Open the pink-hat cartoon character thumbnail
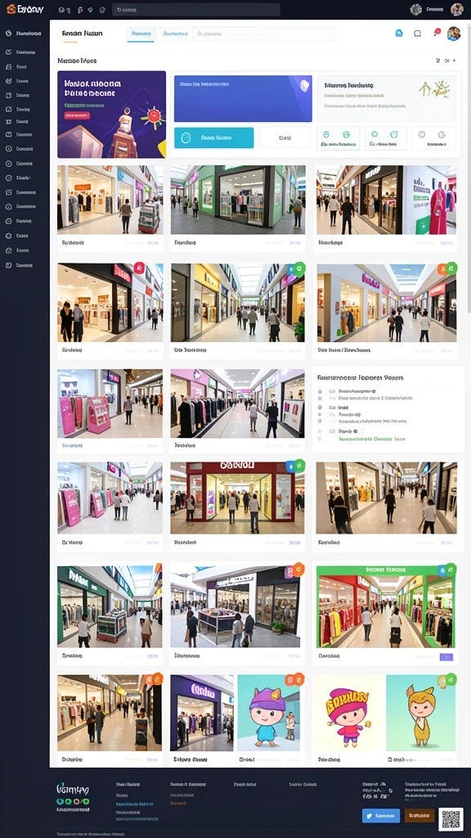Screen dimensions: 471x838 click(348, 713)
